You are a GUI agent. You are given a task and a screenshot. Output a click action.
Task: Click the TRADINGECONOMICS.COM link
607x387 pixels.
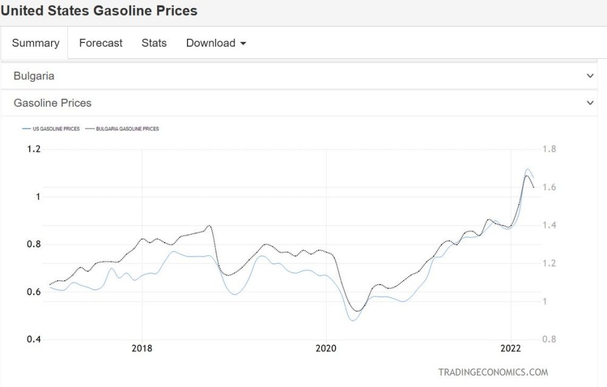pyautogui.click(x=495, y=372)
